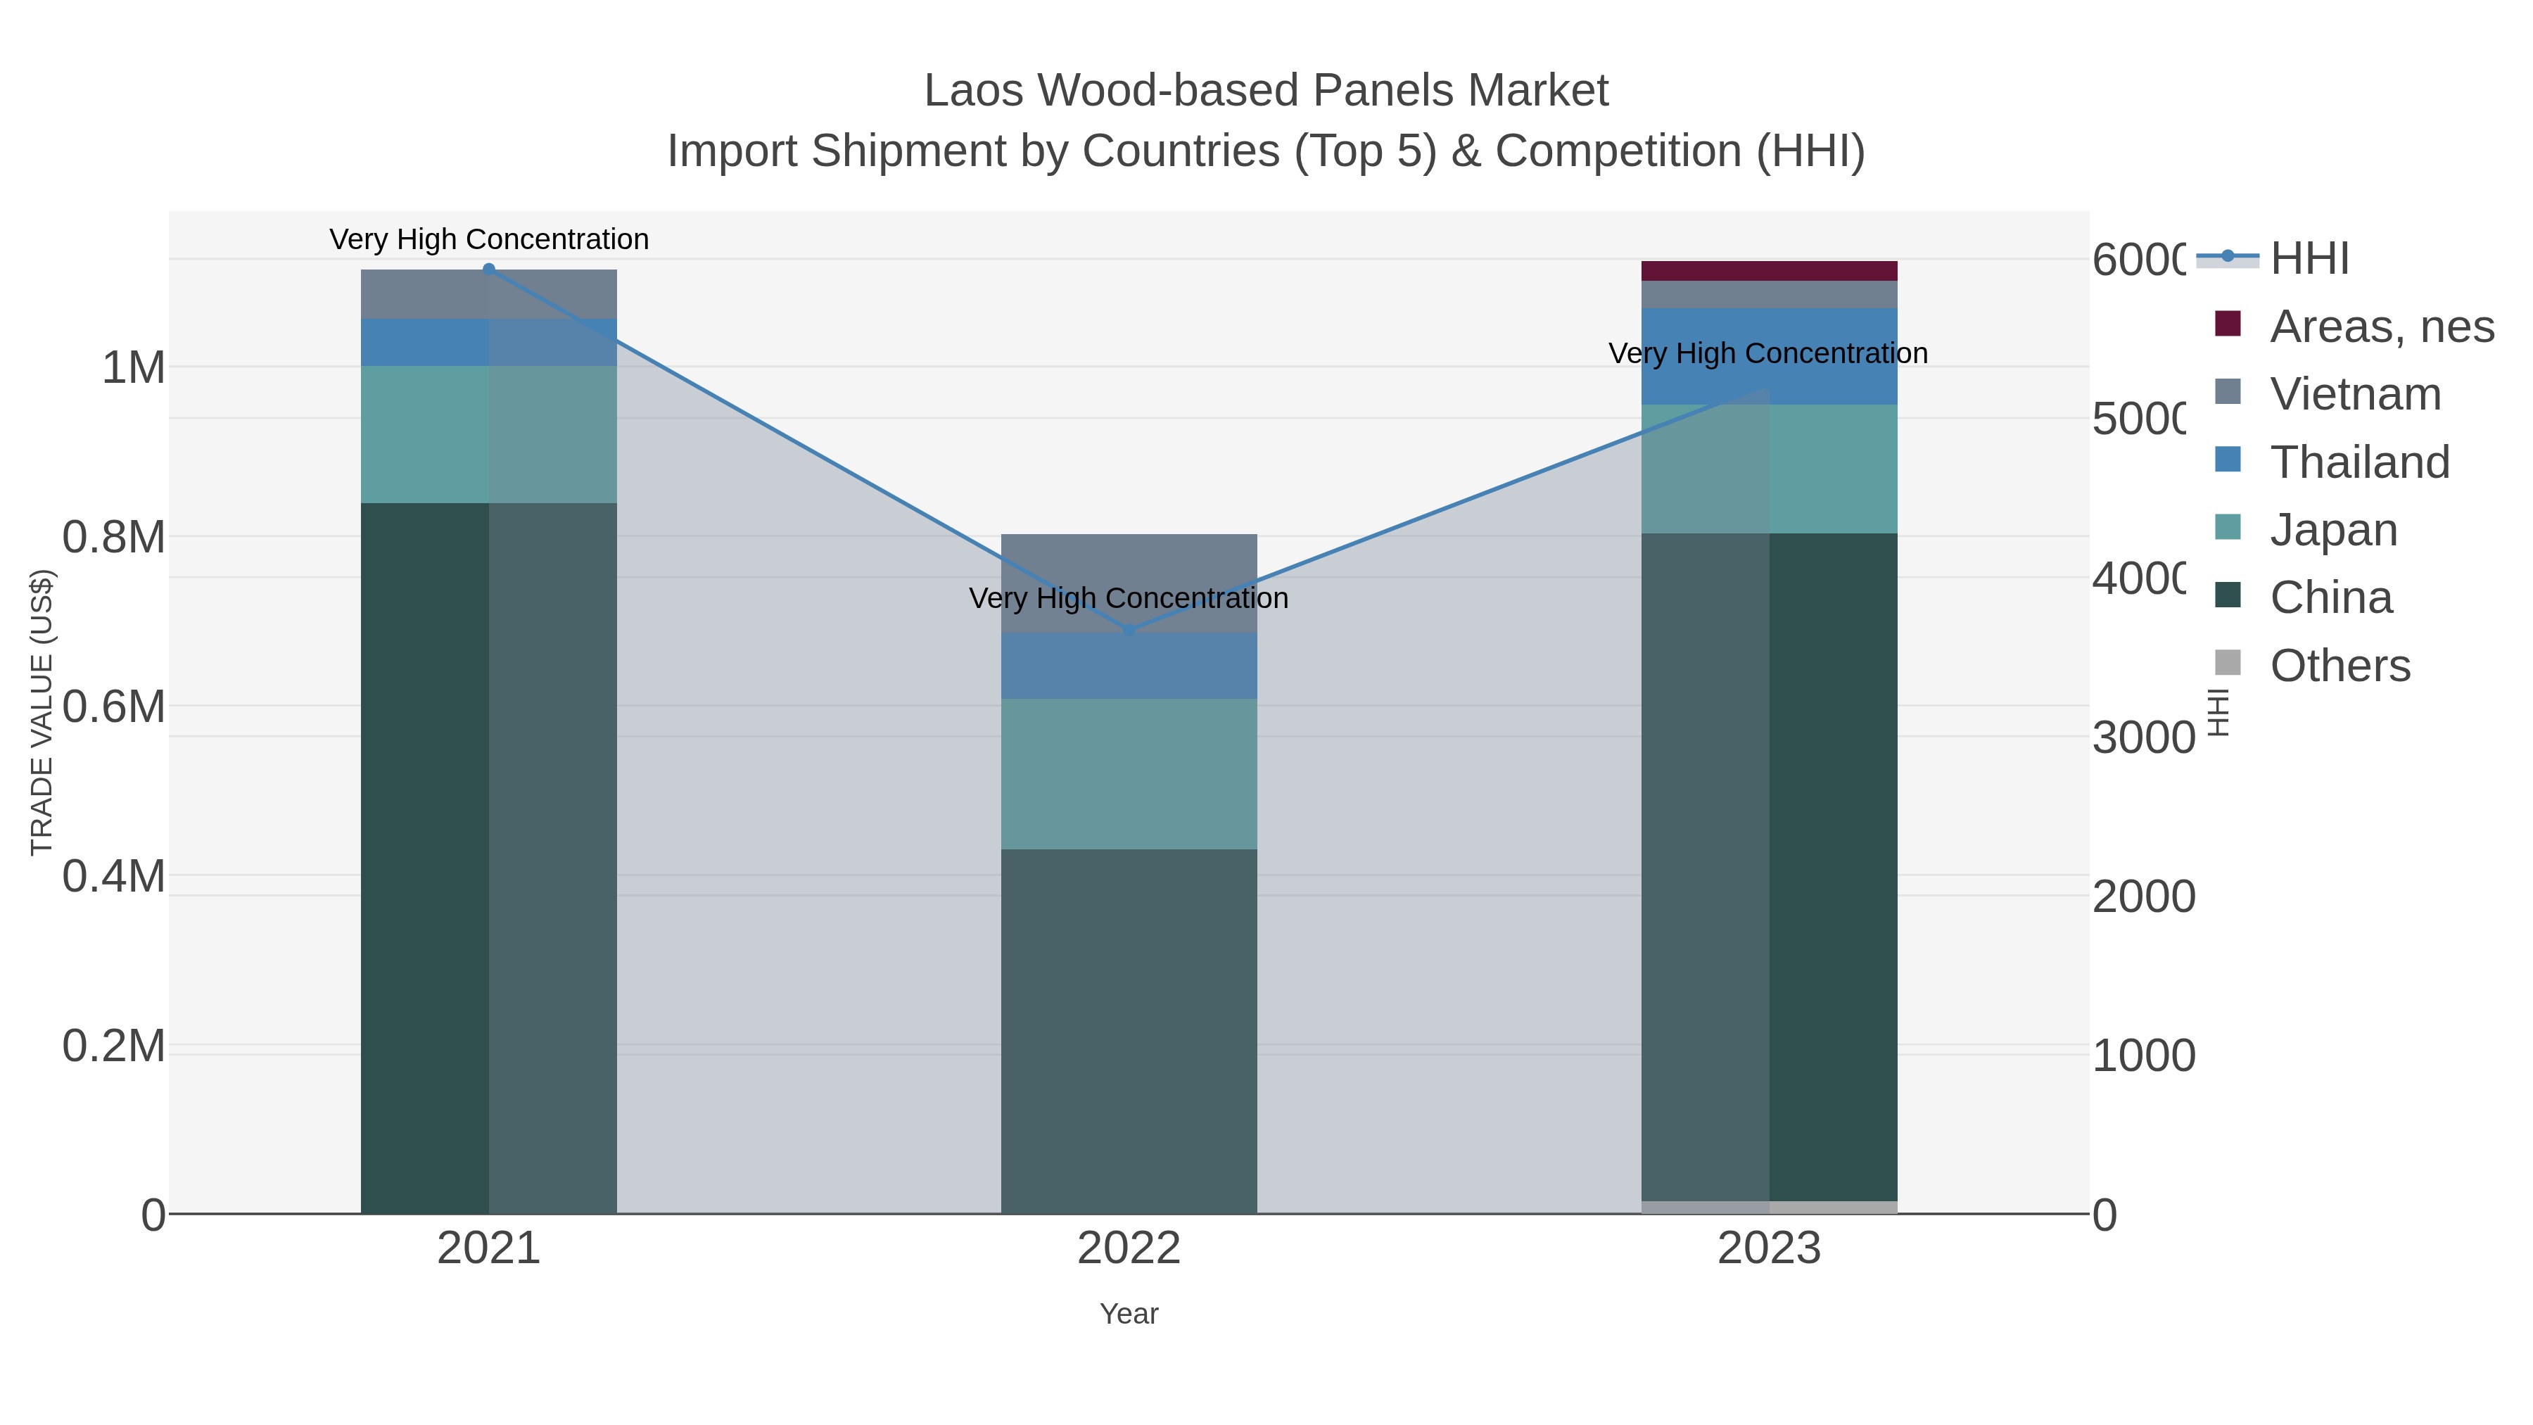Select the China bar segment in 2022
This screenshot has width=2533, height=1425.
pyautogui.click(x=1129, y=1032)
